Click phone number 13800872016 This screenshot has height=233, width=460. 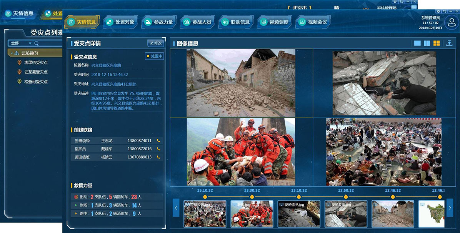pyautogui.click(x=140, y=149)
